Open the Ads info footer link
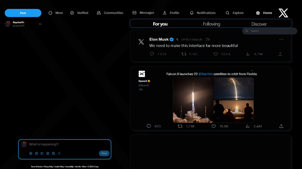 [x=78, y=166]
